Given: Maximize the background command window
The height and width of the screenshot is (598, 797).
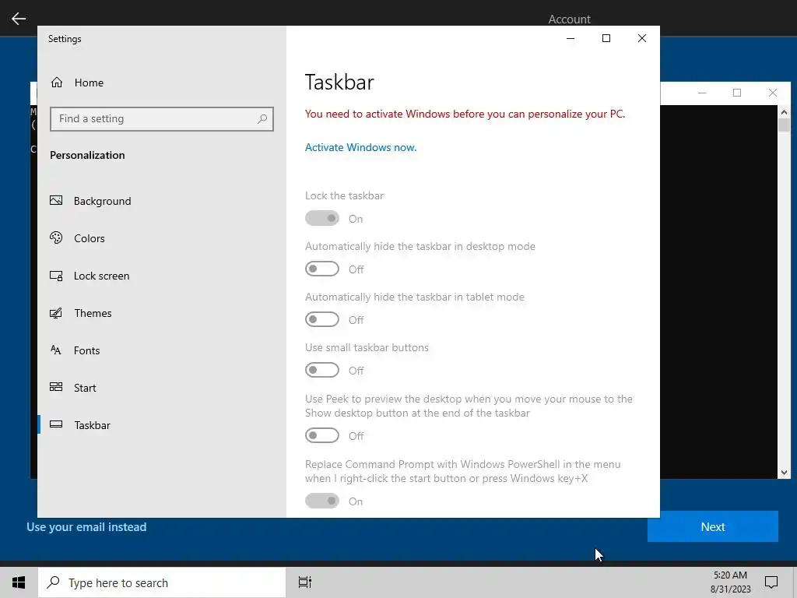Looking at the screenshot, I should (x=737, y=93).
